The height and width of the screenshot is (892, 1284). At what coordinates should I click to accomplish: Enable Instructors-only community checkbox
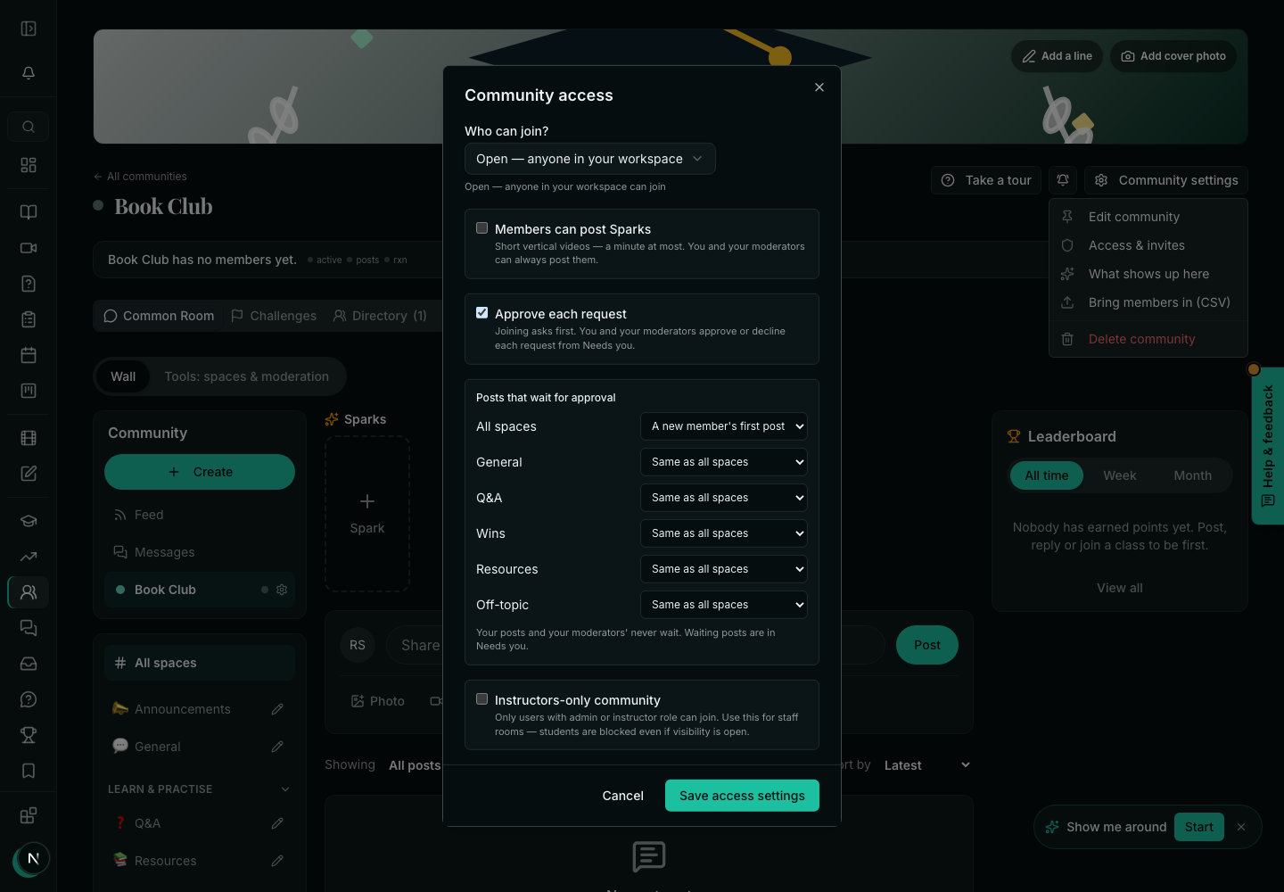482,699
